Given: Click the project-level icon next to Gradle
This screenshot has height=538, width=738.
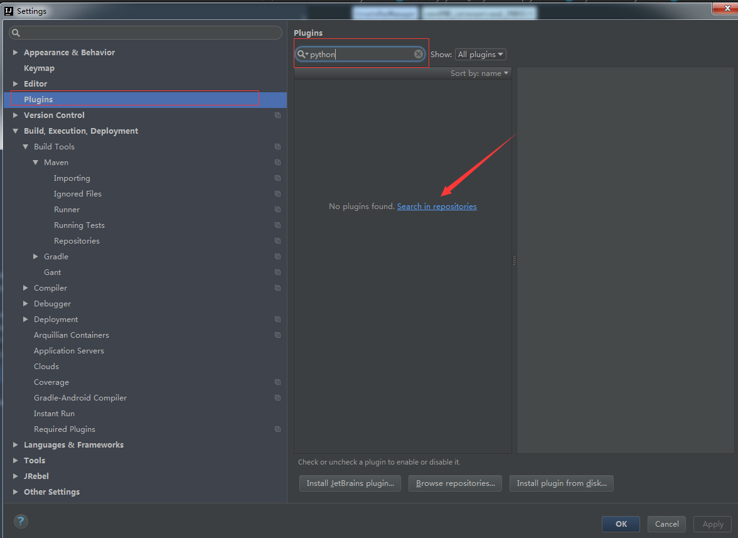Looking at the screenshot, I should [x=277, y=257].
